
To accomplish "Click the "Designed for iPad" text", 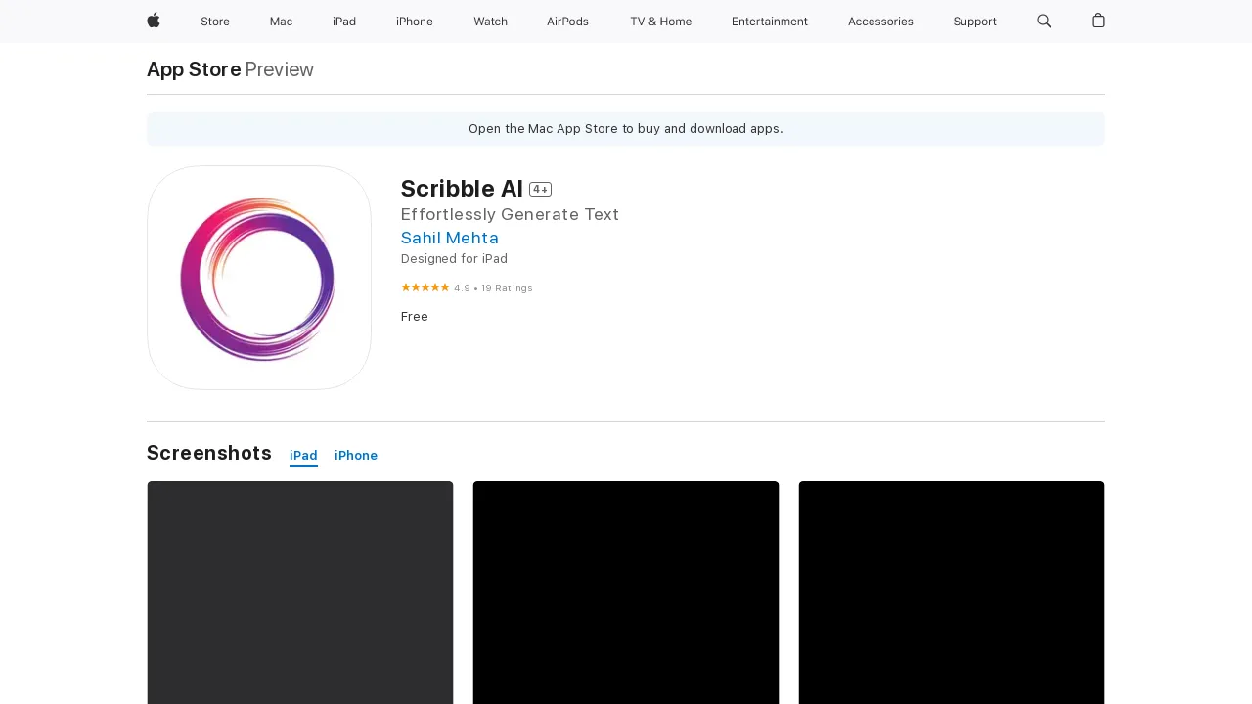I will click(454, 259).
